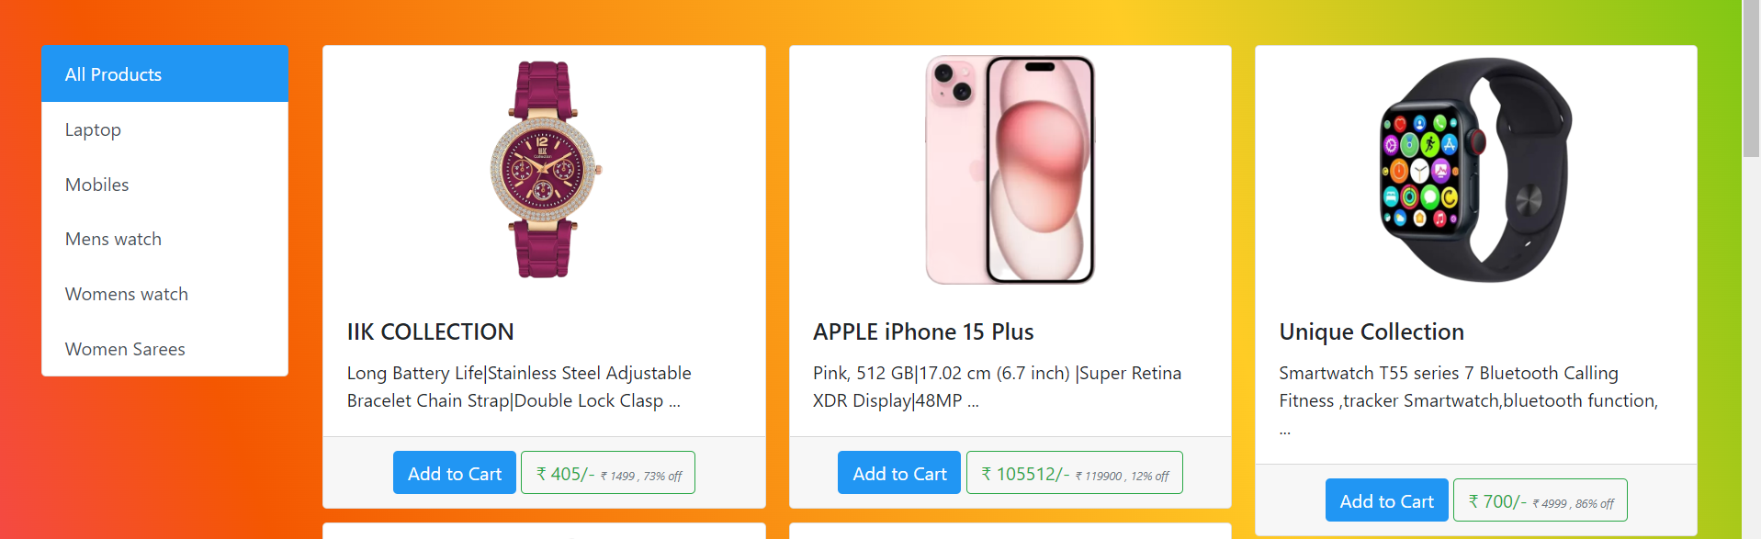Viewport: 1761px width, 539px height.
Task: Click the ₹405 price button
Action: click(607, 473)
